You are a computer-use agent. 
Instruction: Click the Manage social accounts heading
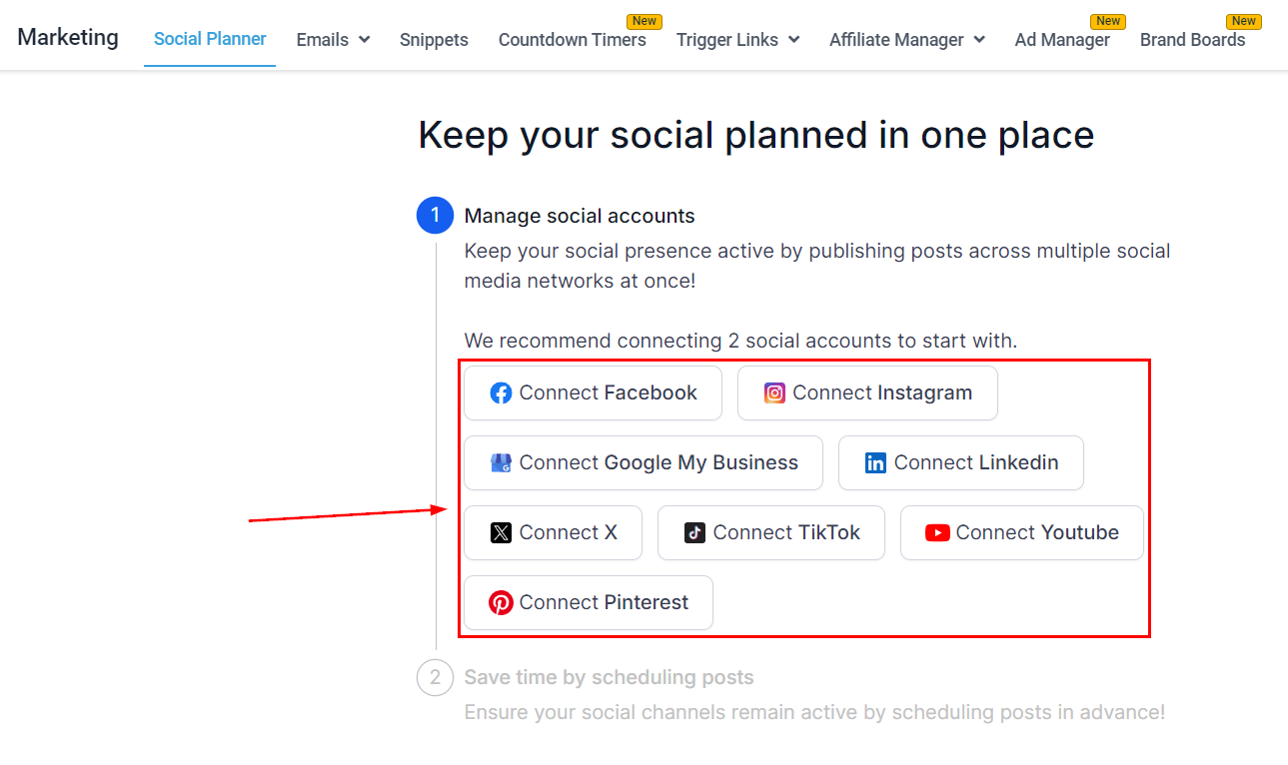(x=580, y=216)
